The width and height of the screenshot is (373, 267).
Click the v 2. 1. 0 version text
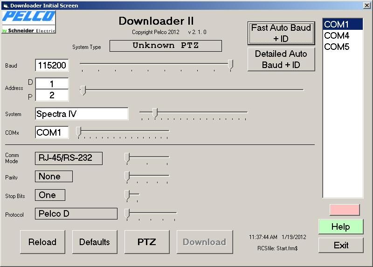point(197,32)
